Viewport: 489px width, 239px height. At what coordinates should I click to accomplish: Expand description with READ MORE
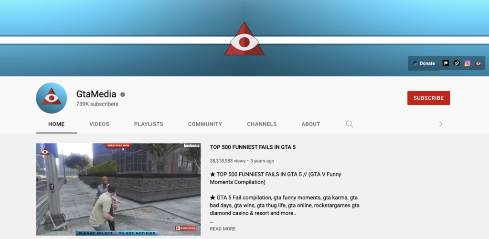pyautogui.click(x=223, y=229)
